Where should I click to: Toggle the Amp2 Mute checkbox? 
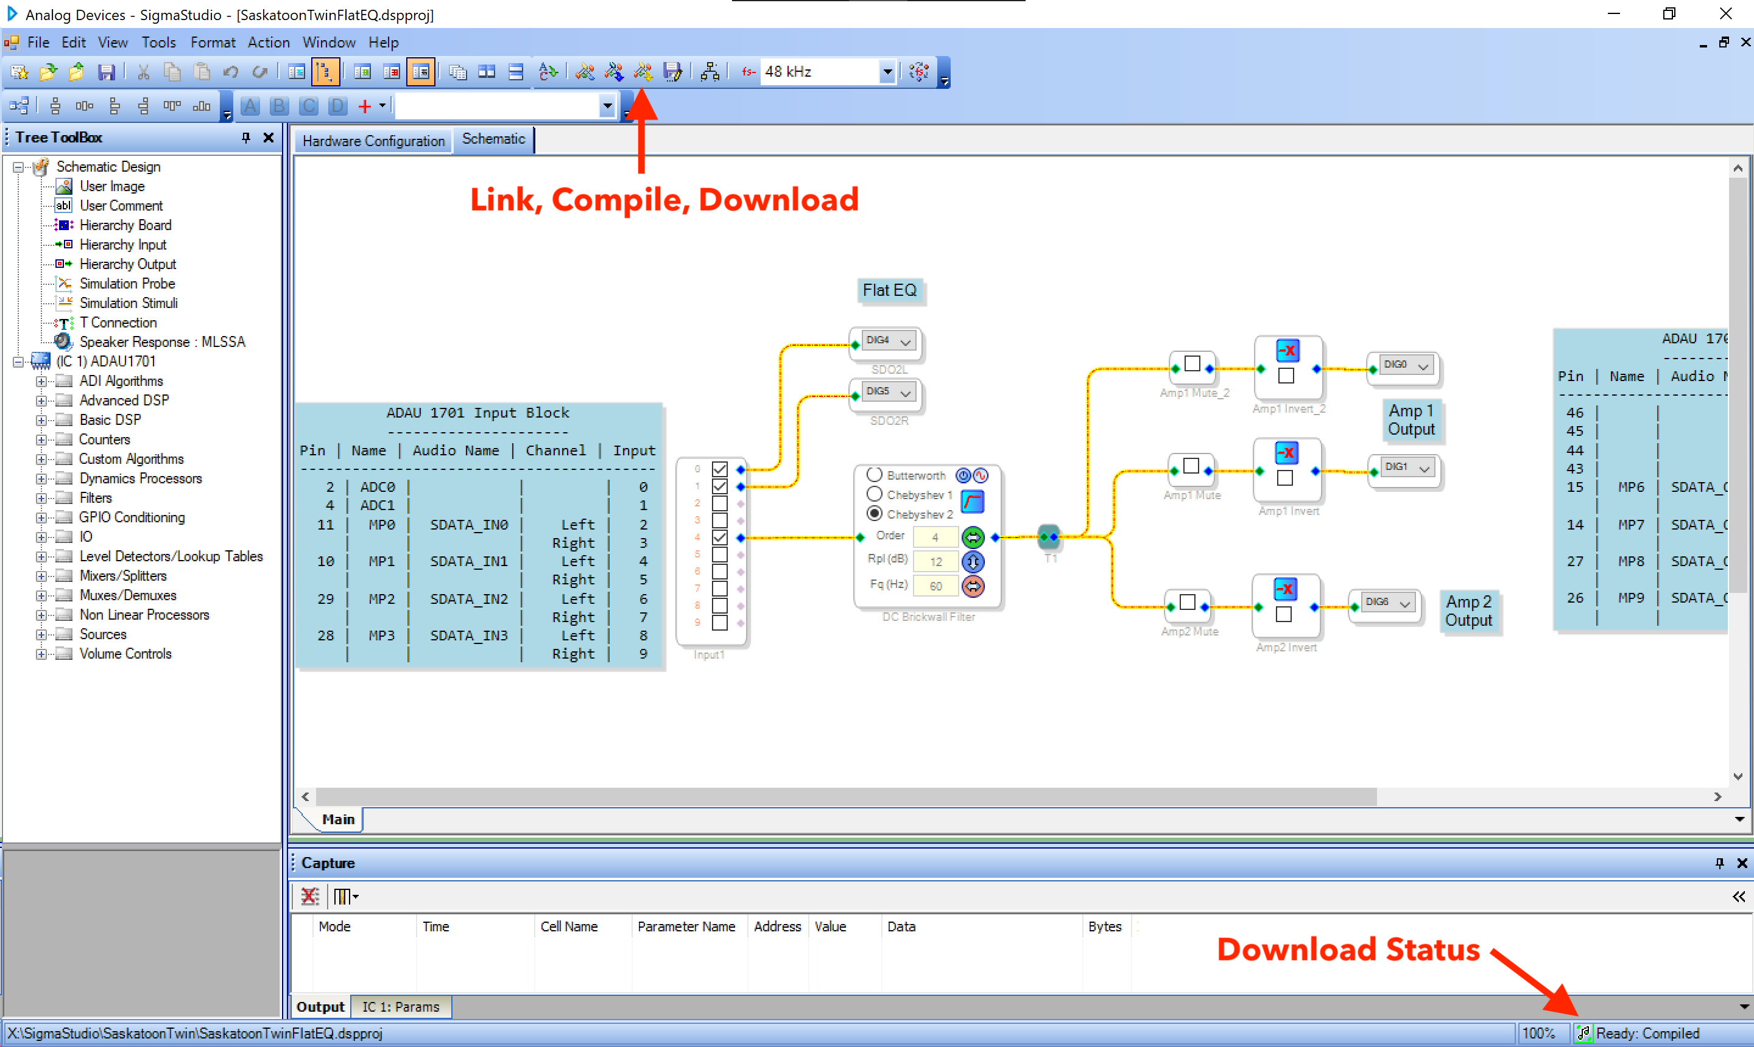1188,603
